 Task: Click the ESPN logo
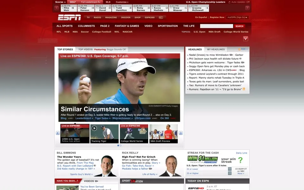tap(69, 17)
